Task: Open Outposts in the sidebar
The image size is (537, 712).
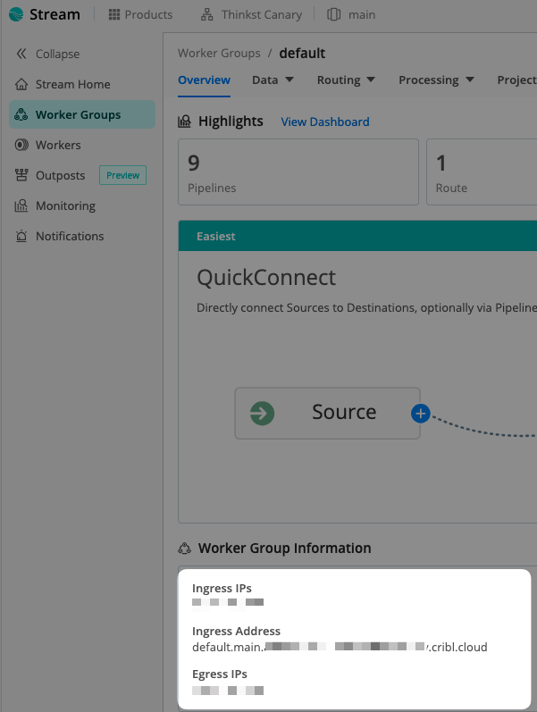Action: [60, 175]
